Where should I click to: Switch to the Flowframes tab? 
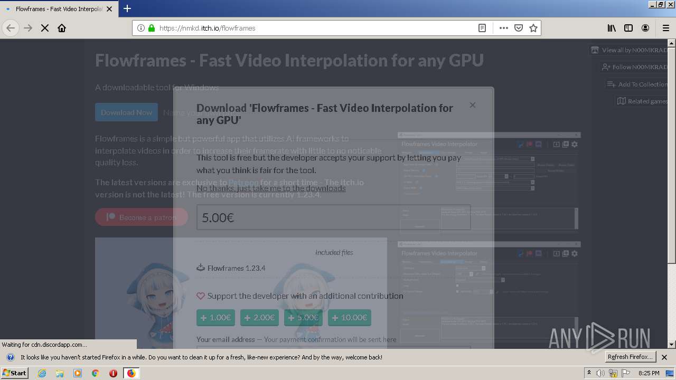[59, 9]
